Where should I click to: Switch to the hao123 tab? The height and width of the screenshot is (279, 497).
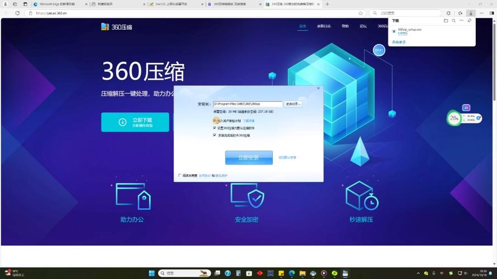point(176,4)
